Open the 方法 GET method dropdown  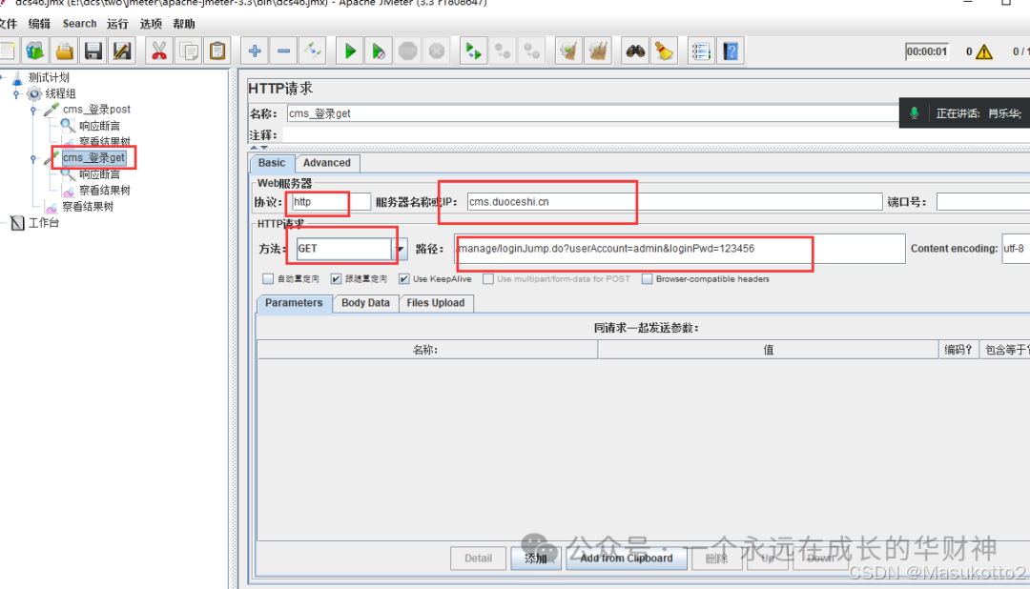tap(400, 249)
